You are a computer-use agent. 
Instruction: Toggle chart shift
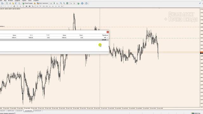click(75, 3)
